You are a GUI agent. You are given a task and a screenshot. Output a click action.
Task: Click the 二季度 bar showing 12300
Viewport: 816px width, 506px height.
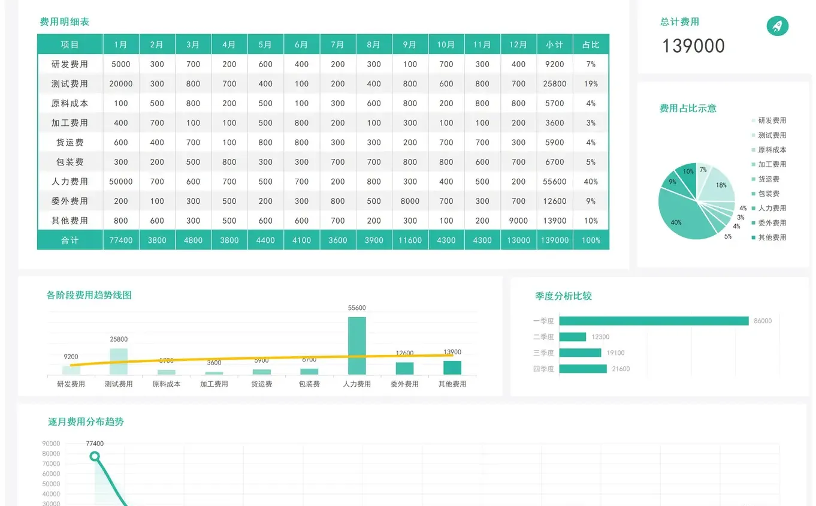pos(572,337)
